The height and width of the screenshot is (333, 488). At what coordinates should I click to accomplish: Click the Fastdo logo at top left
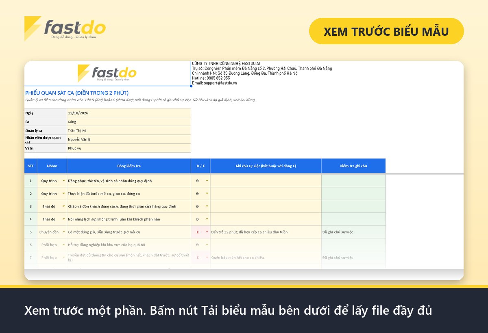coord(65,28)
